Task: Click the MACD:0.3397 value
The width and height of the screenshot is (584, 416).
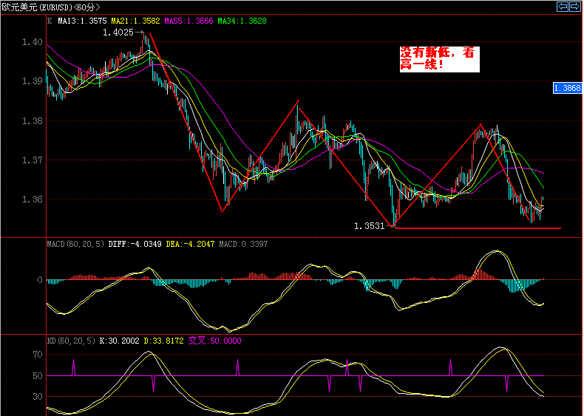Action: coord(243,244)
